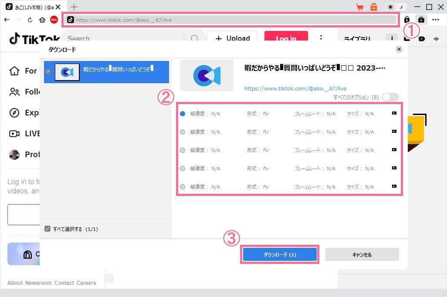Click the video icon on fifth format row
The height and width of the screenshot is (297, 447).
coord(394,186)
